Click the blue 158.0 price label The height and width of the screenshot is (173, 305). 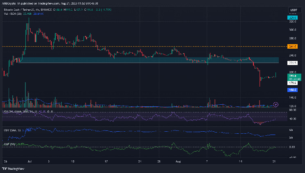point(293,90)
